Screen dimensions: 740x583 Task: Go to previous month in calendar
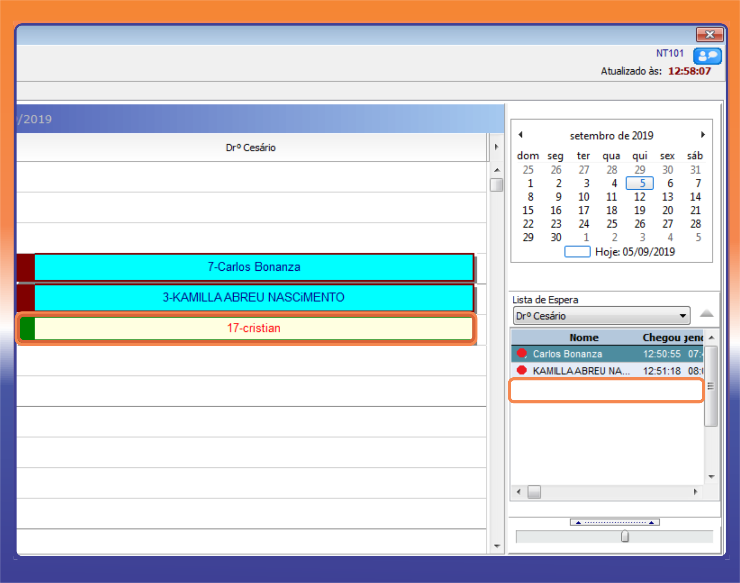(x=521, y=135)
